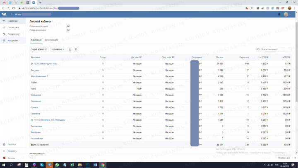Open the Бонтурка campaign

tap(35, 70)
